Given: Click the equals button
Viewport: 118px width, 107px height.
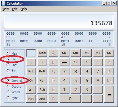Looking at the screenshot, I should (x=109, y=94).
